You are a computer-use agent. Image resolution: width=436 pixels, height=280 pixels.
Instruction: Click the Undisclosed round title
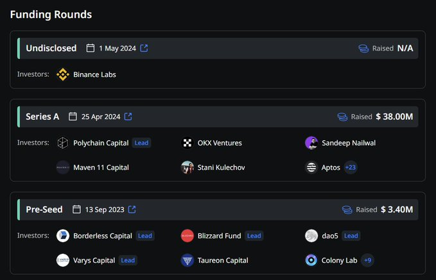pyautogui.click(x=51, y=48)
